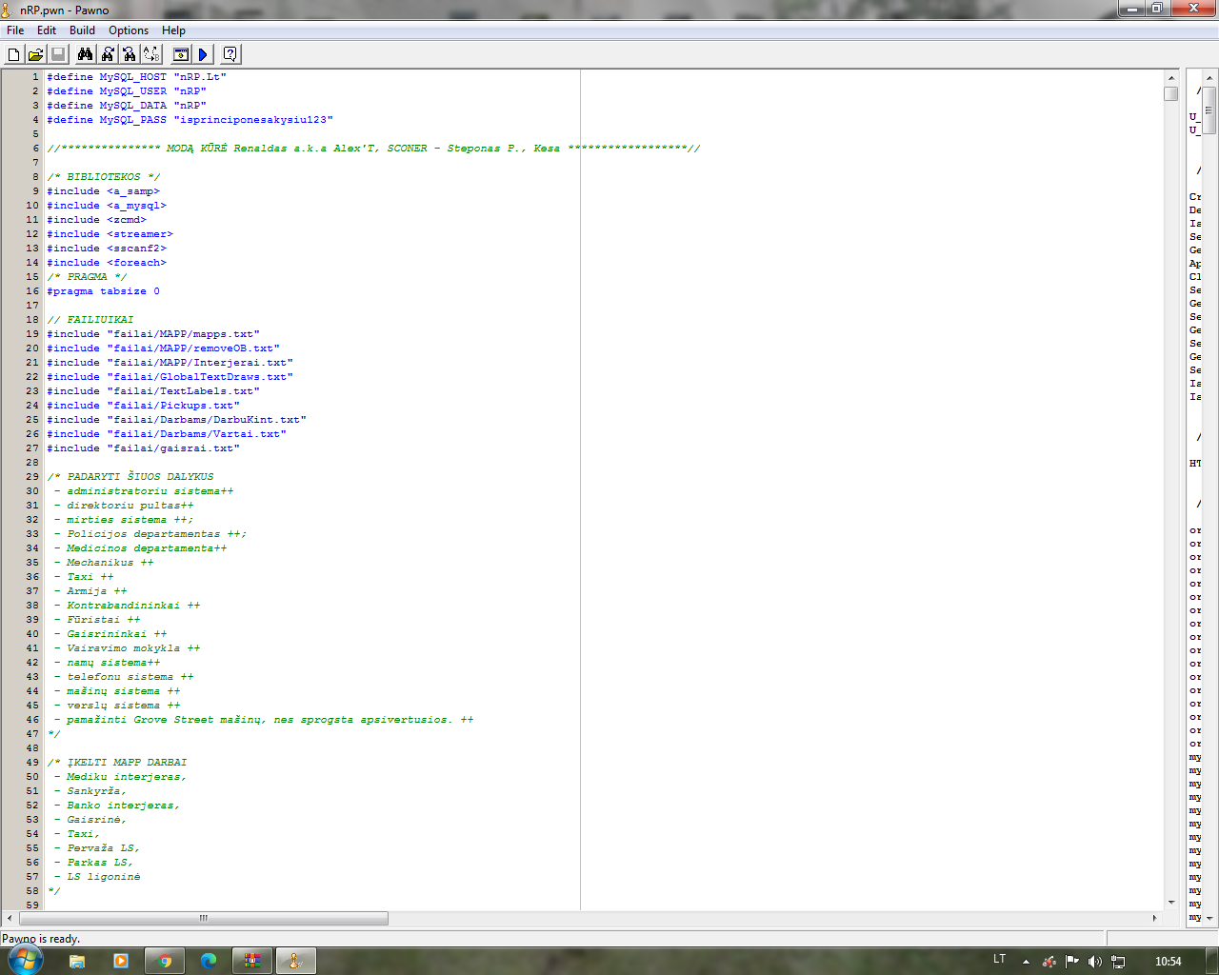Viewport: 1219px width, 975px height.
Task: Open the Options menu
Action: 129,30
